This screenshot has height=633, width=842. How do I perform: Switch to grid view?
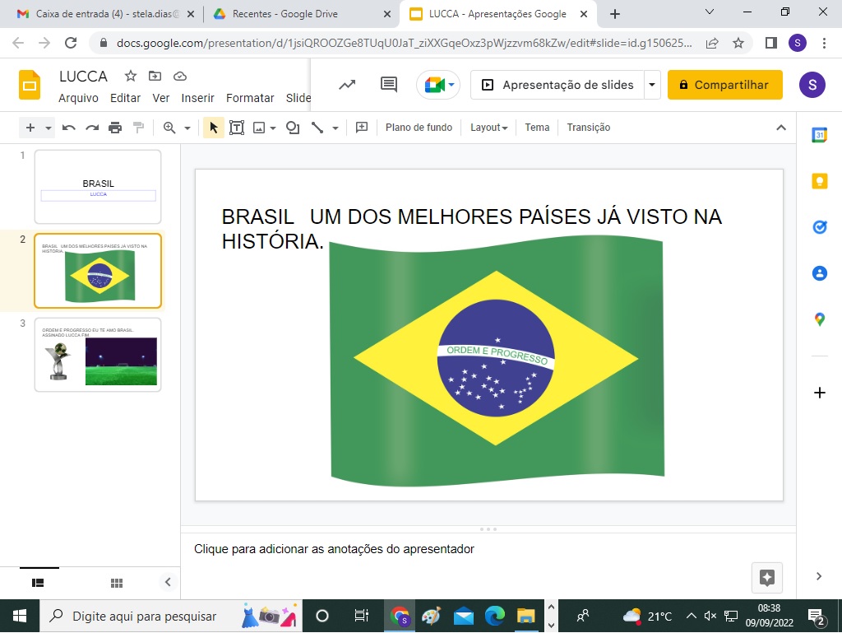tap(117, 583)
